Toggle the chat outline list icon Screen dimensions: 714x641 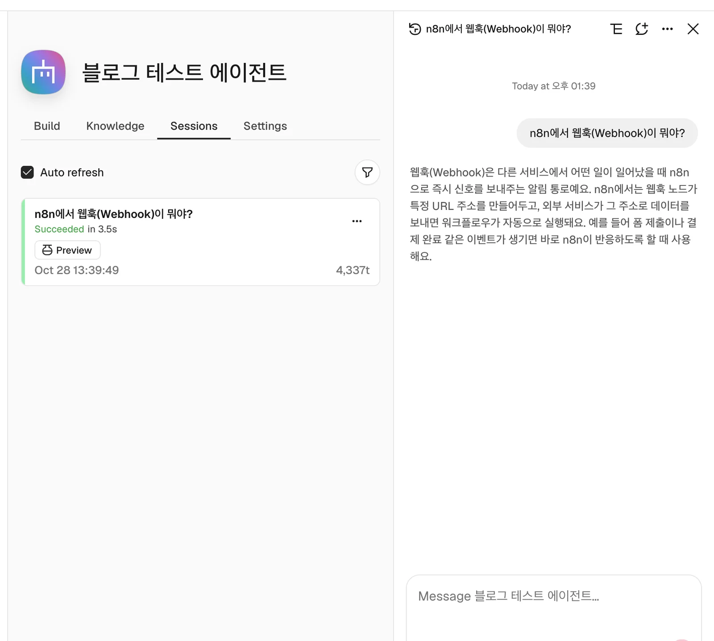[616, 29]
